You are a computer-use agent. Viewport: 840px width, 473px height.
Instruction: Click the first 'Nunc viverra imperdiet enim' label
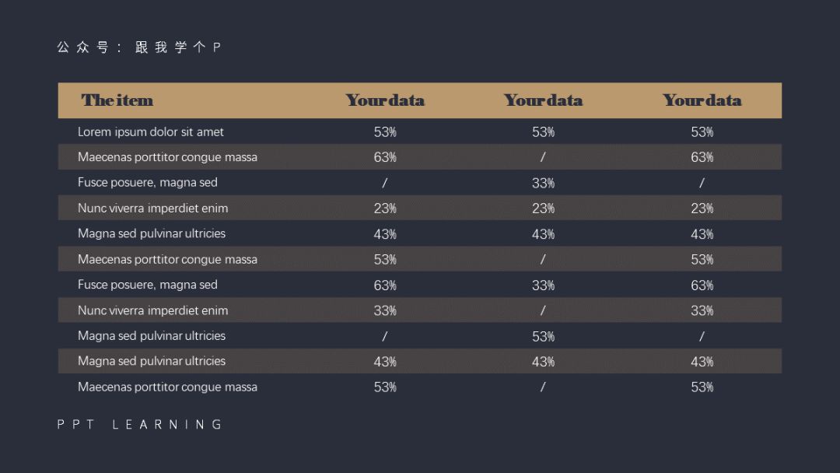(x=152, y=208)
